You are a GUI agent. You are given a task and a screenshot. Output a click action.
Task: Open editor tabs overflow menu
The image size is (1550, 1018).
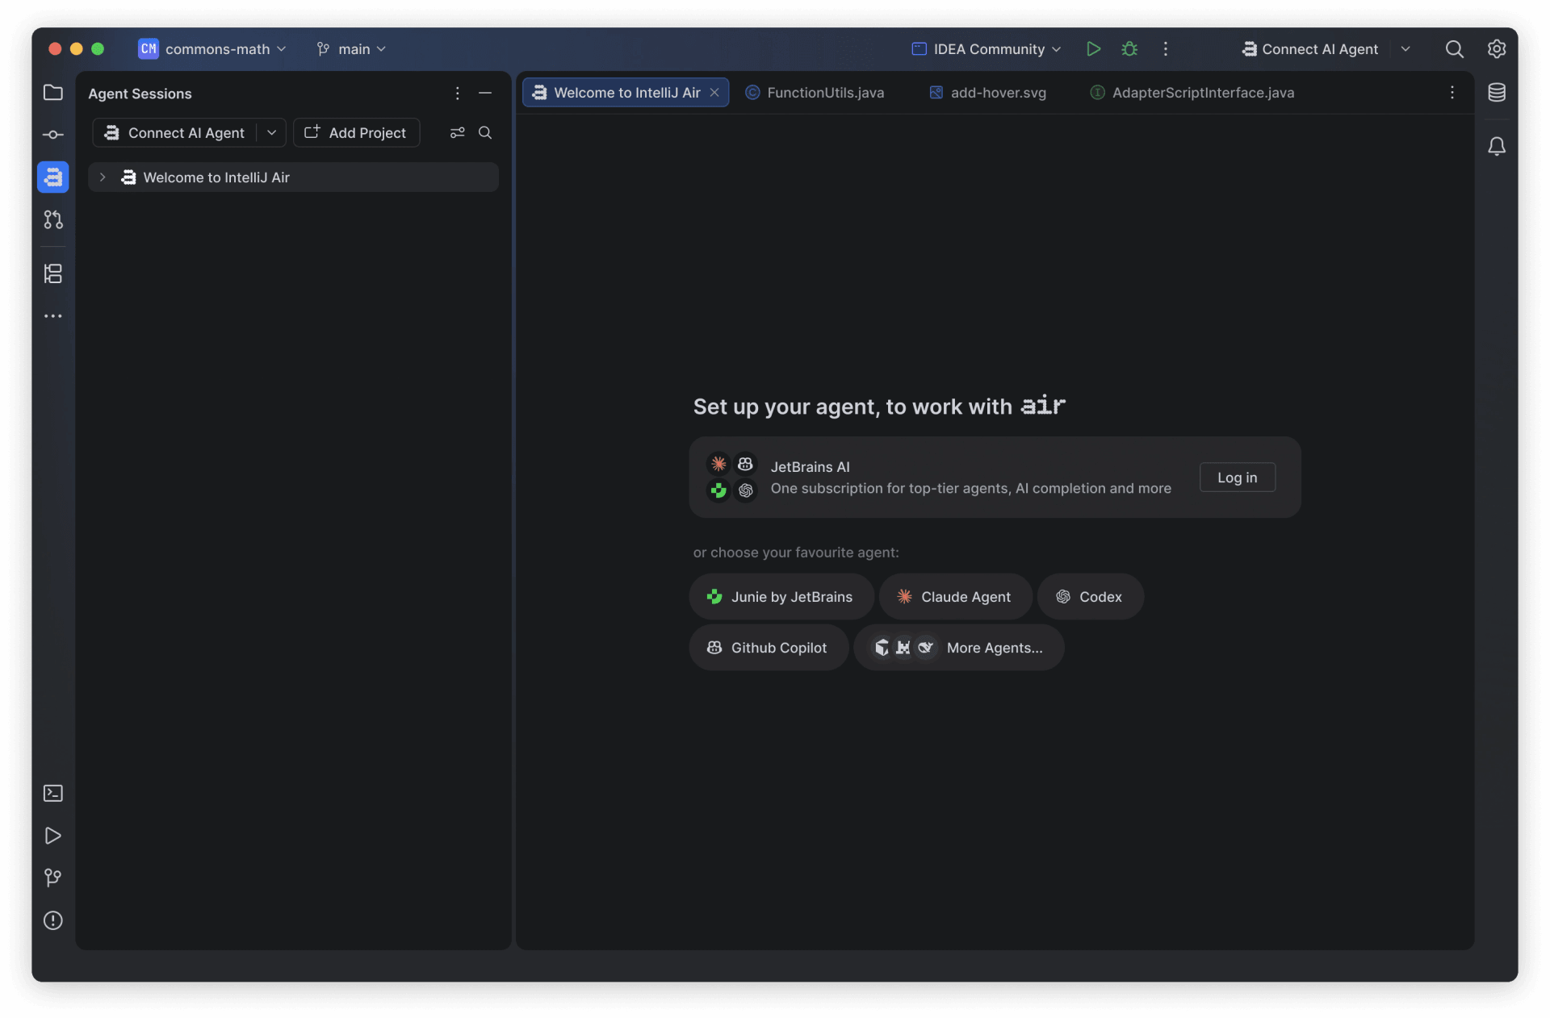(1452, 93)
